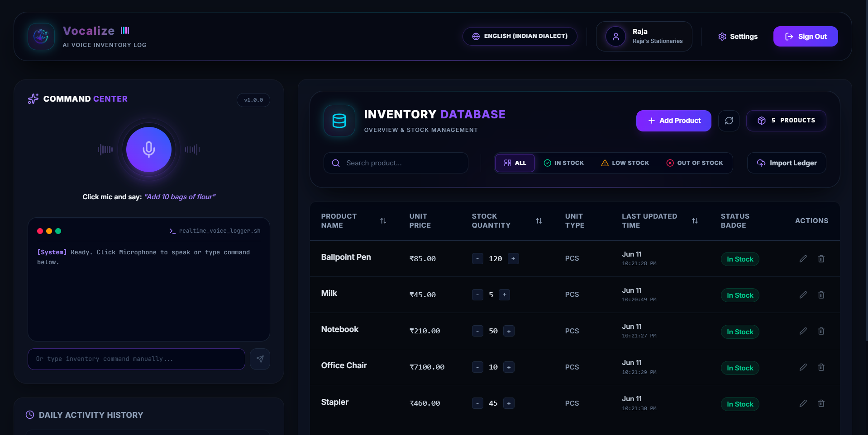
Task: Open English (Indian Dialect) language selector
Action: (520, 36)
